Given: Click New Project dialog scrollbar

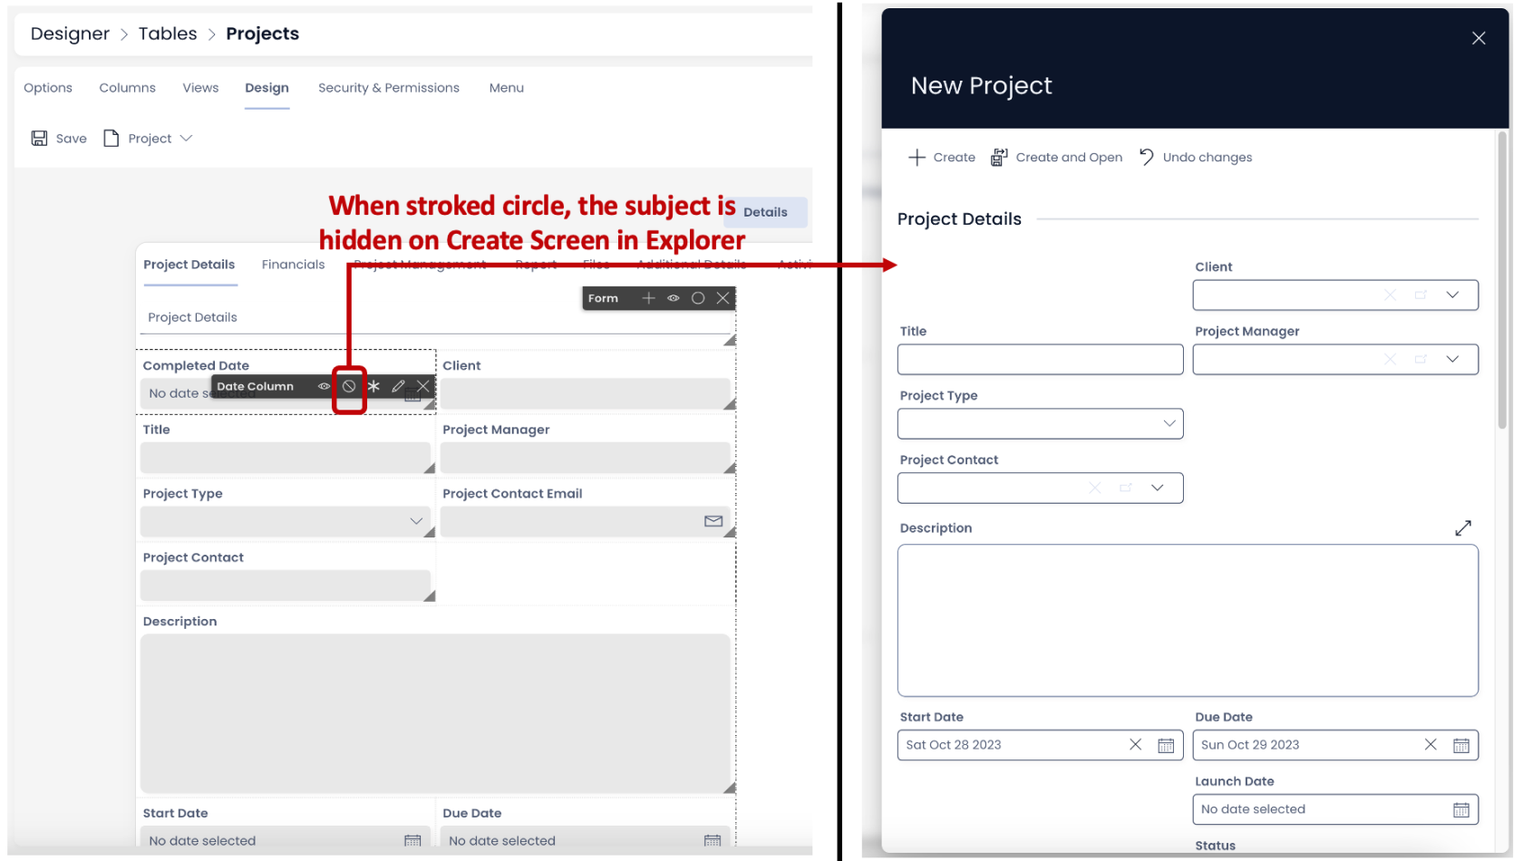Looking at the screenshot, I should pos(1502,279).
